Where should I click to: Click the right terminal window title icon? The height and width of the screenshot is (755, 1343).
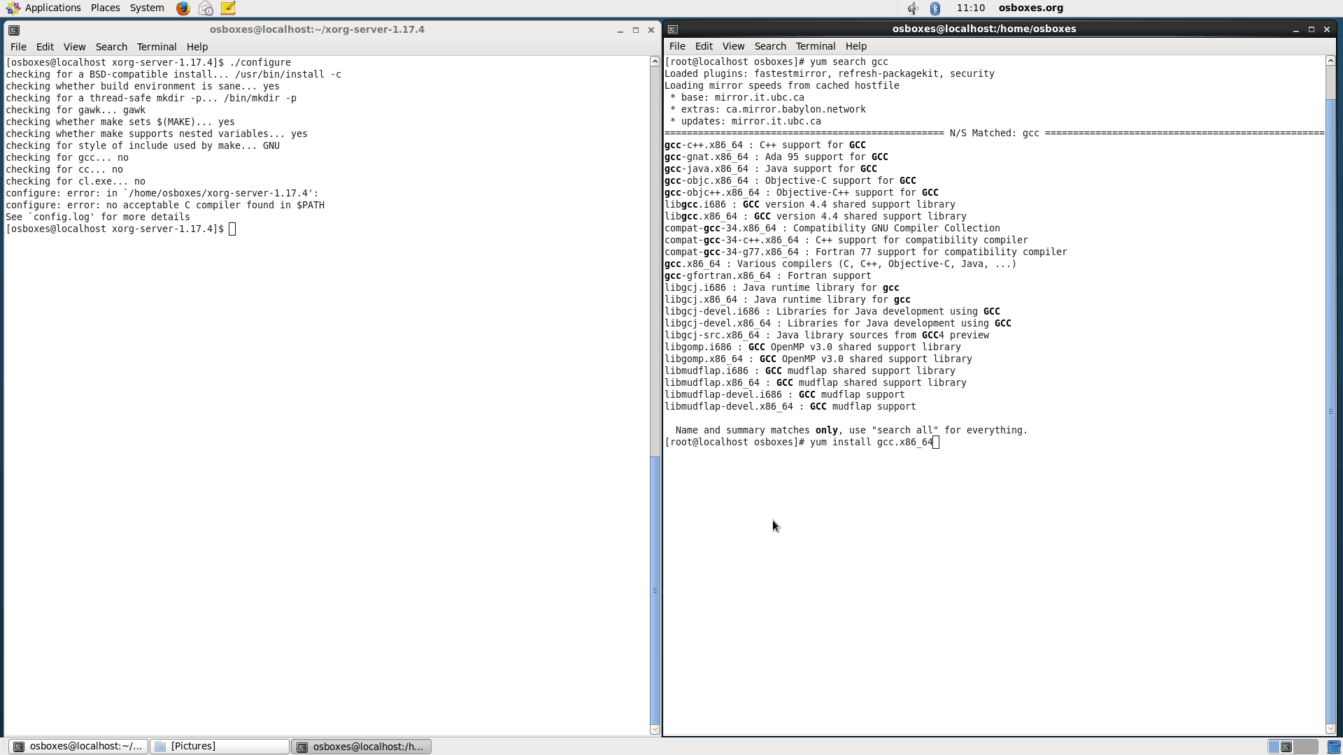click(x=673, y=29)
